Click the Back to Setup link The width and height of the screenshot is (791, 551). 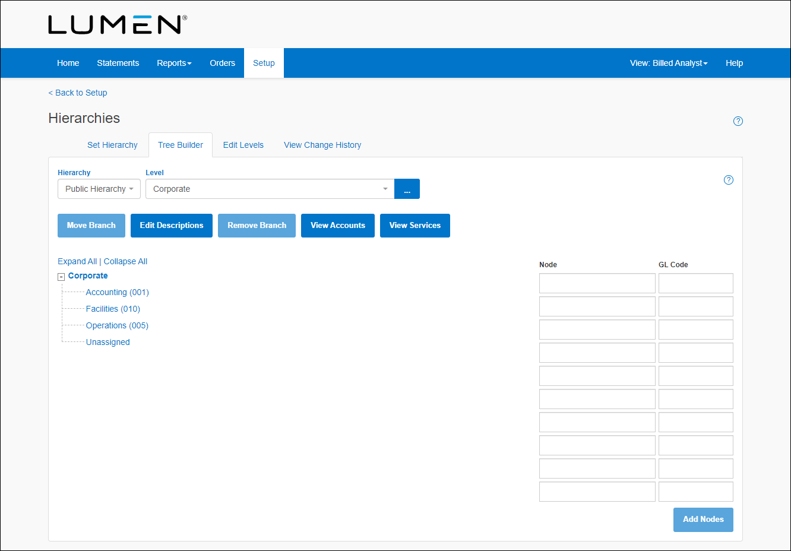(77, 93)
